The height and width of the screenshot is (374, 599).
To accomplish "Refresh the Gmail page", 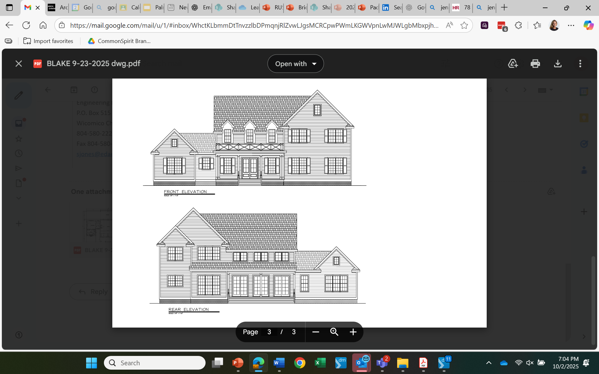I will [x=26, y=25].
